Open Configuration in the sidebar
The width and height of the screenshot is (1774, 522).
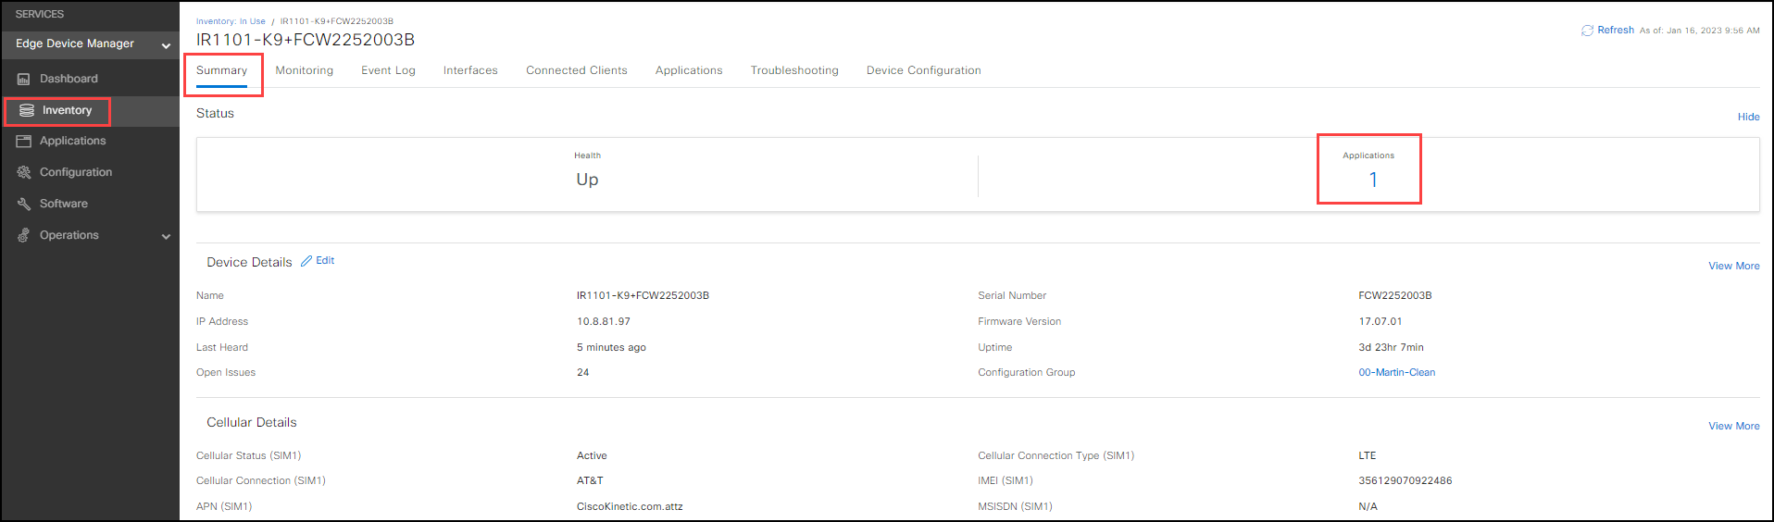point(76,172)
